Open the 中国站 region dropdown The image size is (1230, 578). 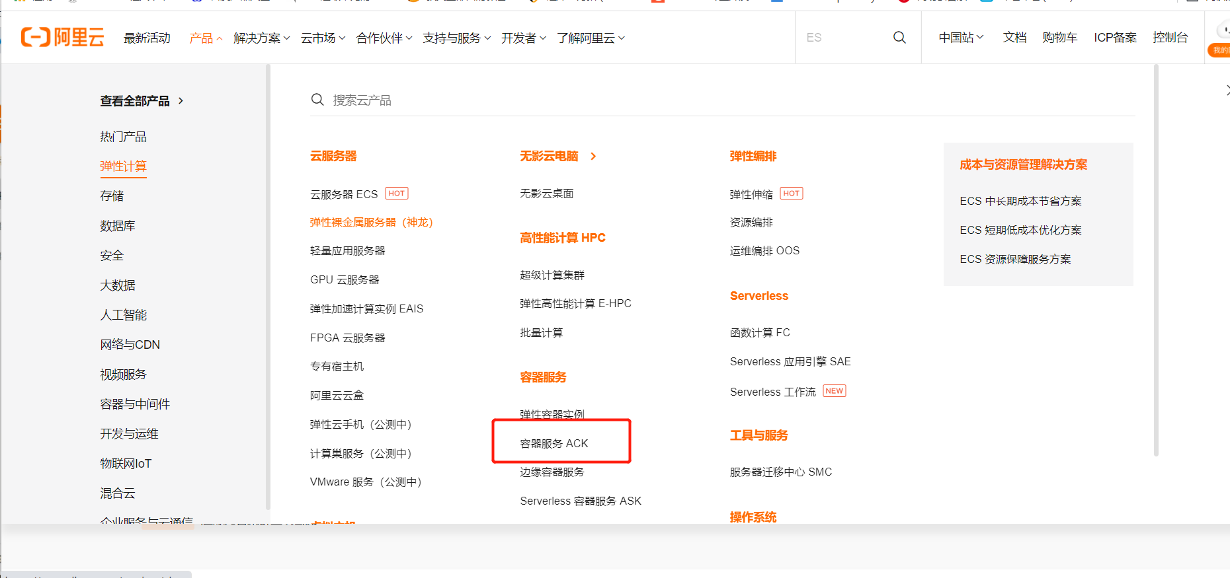(x=961, y=38)
